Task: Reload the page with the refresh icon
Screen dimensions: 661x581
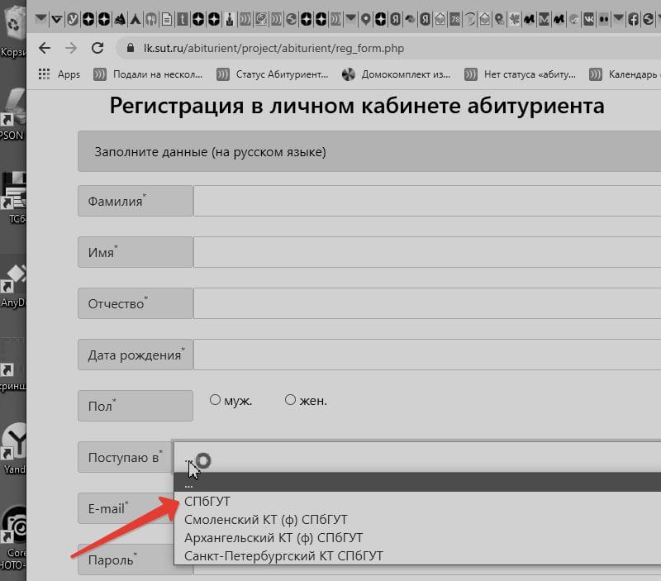Action: coord(97,48)
